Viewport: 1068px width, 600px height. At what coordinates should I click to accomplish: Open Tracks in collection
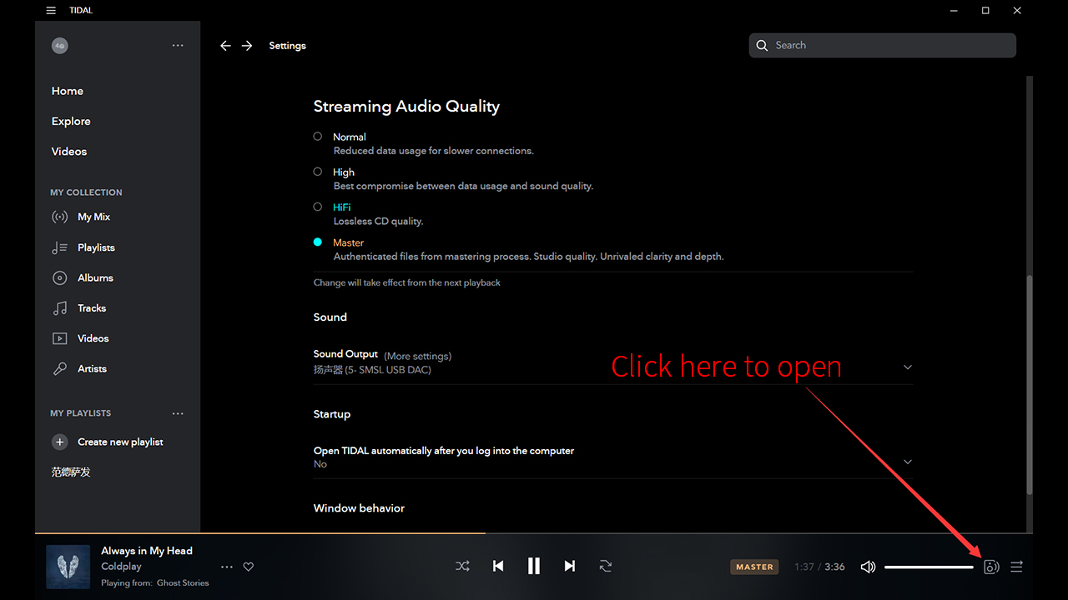tap(92, 308)
